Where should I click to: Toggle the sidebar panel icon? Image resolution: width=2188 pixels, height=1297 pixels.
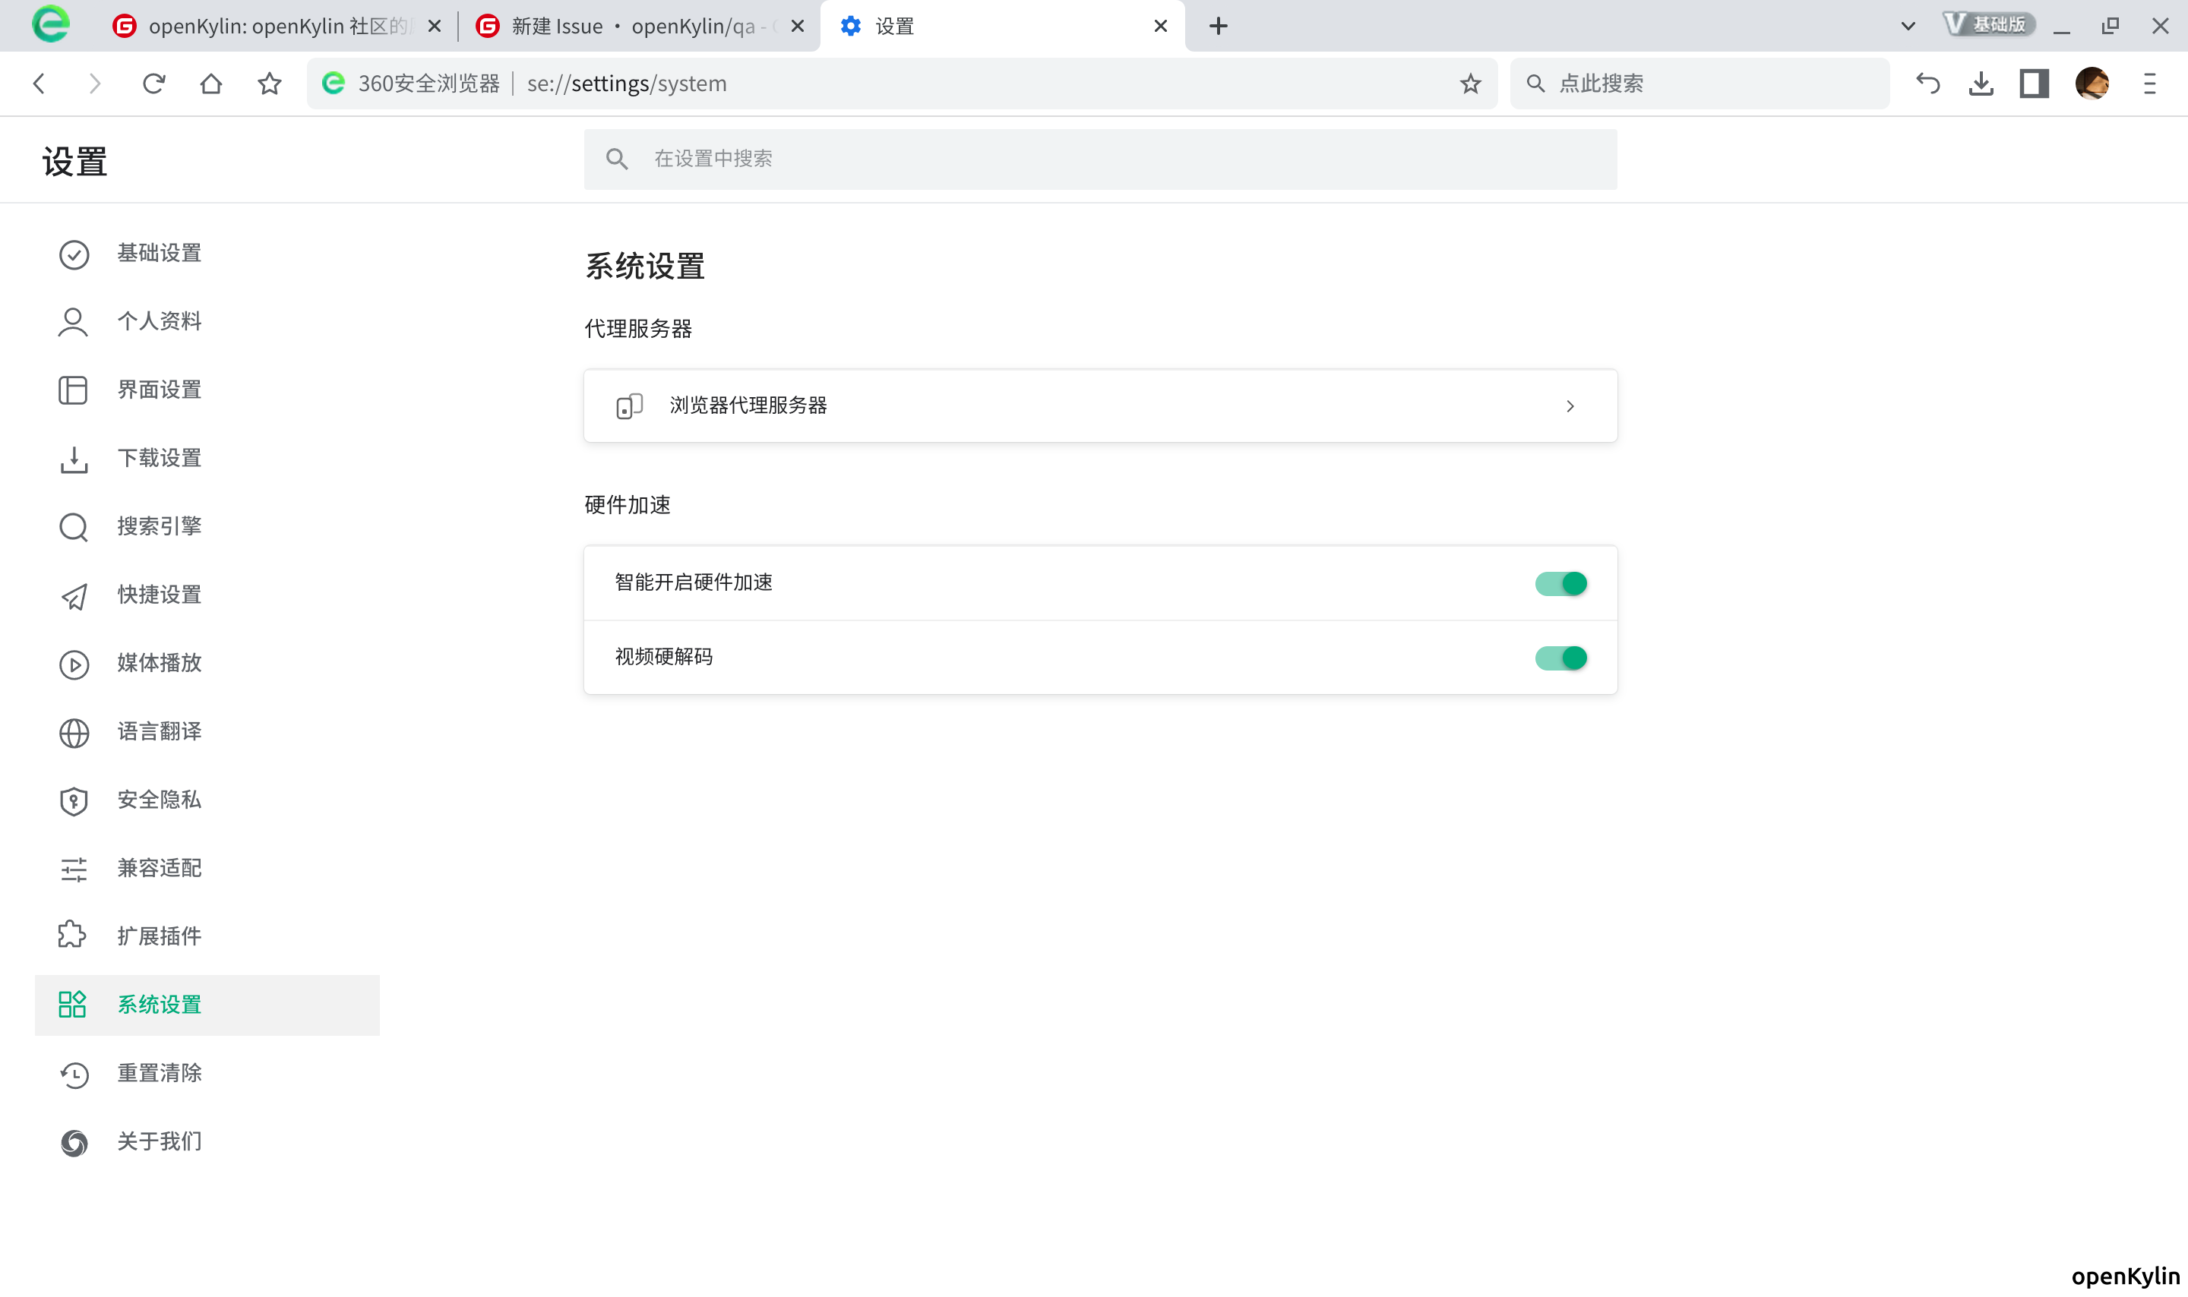(x=2034, y=83)
